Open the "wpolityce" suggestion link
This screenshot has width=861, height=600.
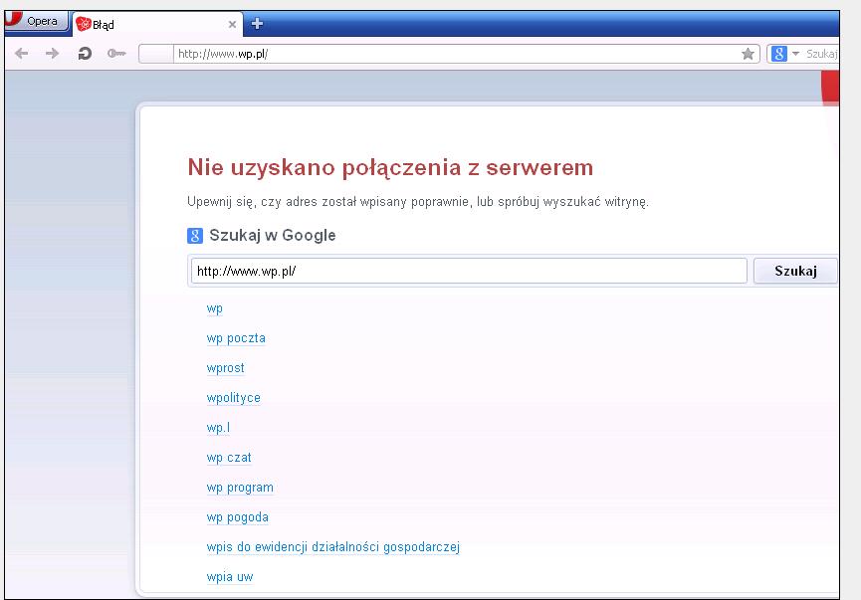233,397
